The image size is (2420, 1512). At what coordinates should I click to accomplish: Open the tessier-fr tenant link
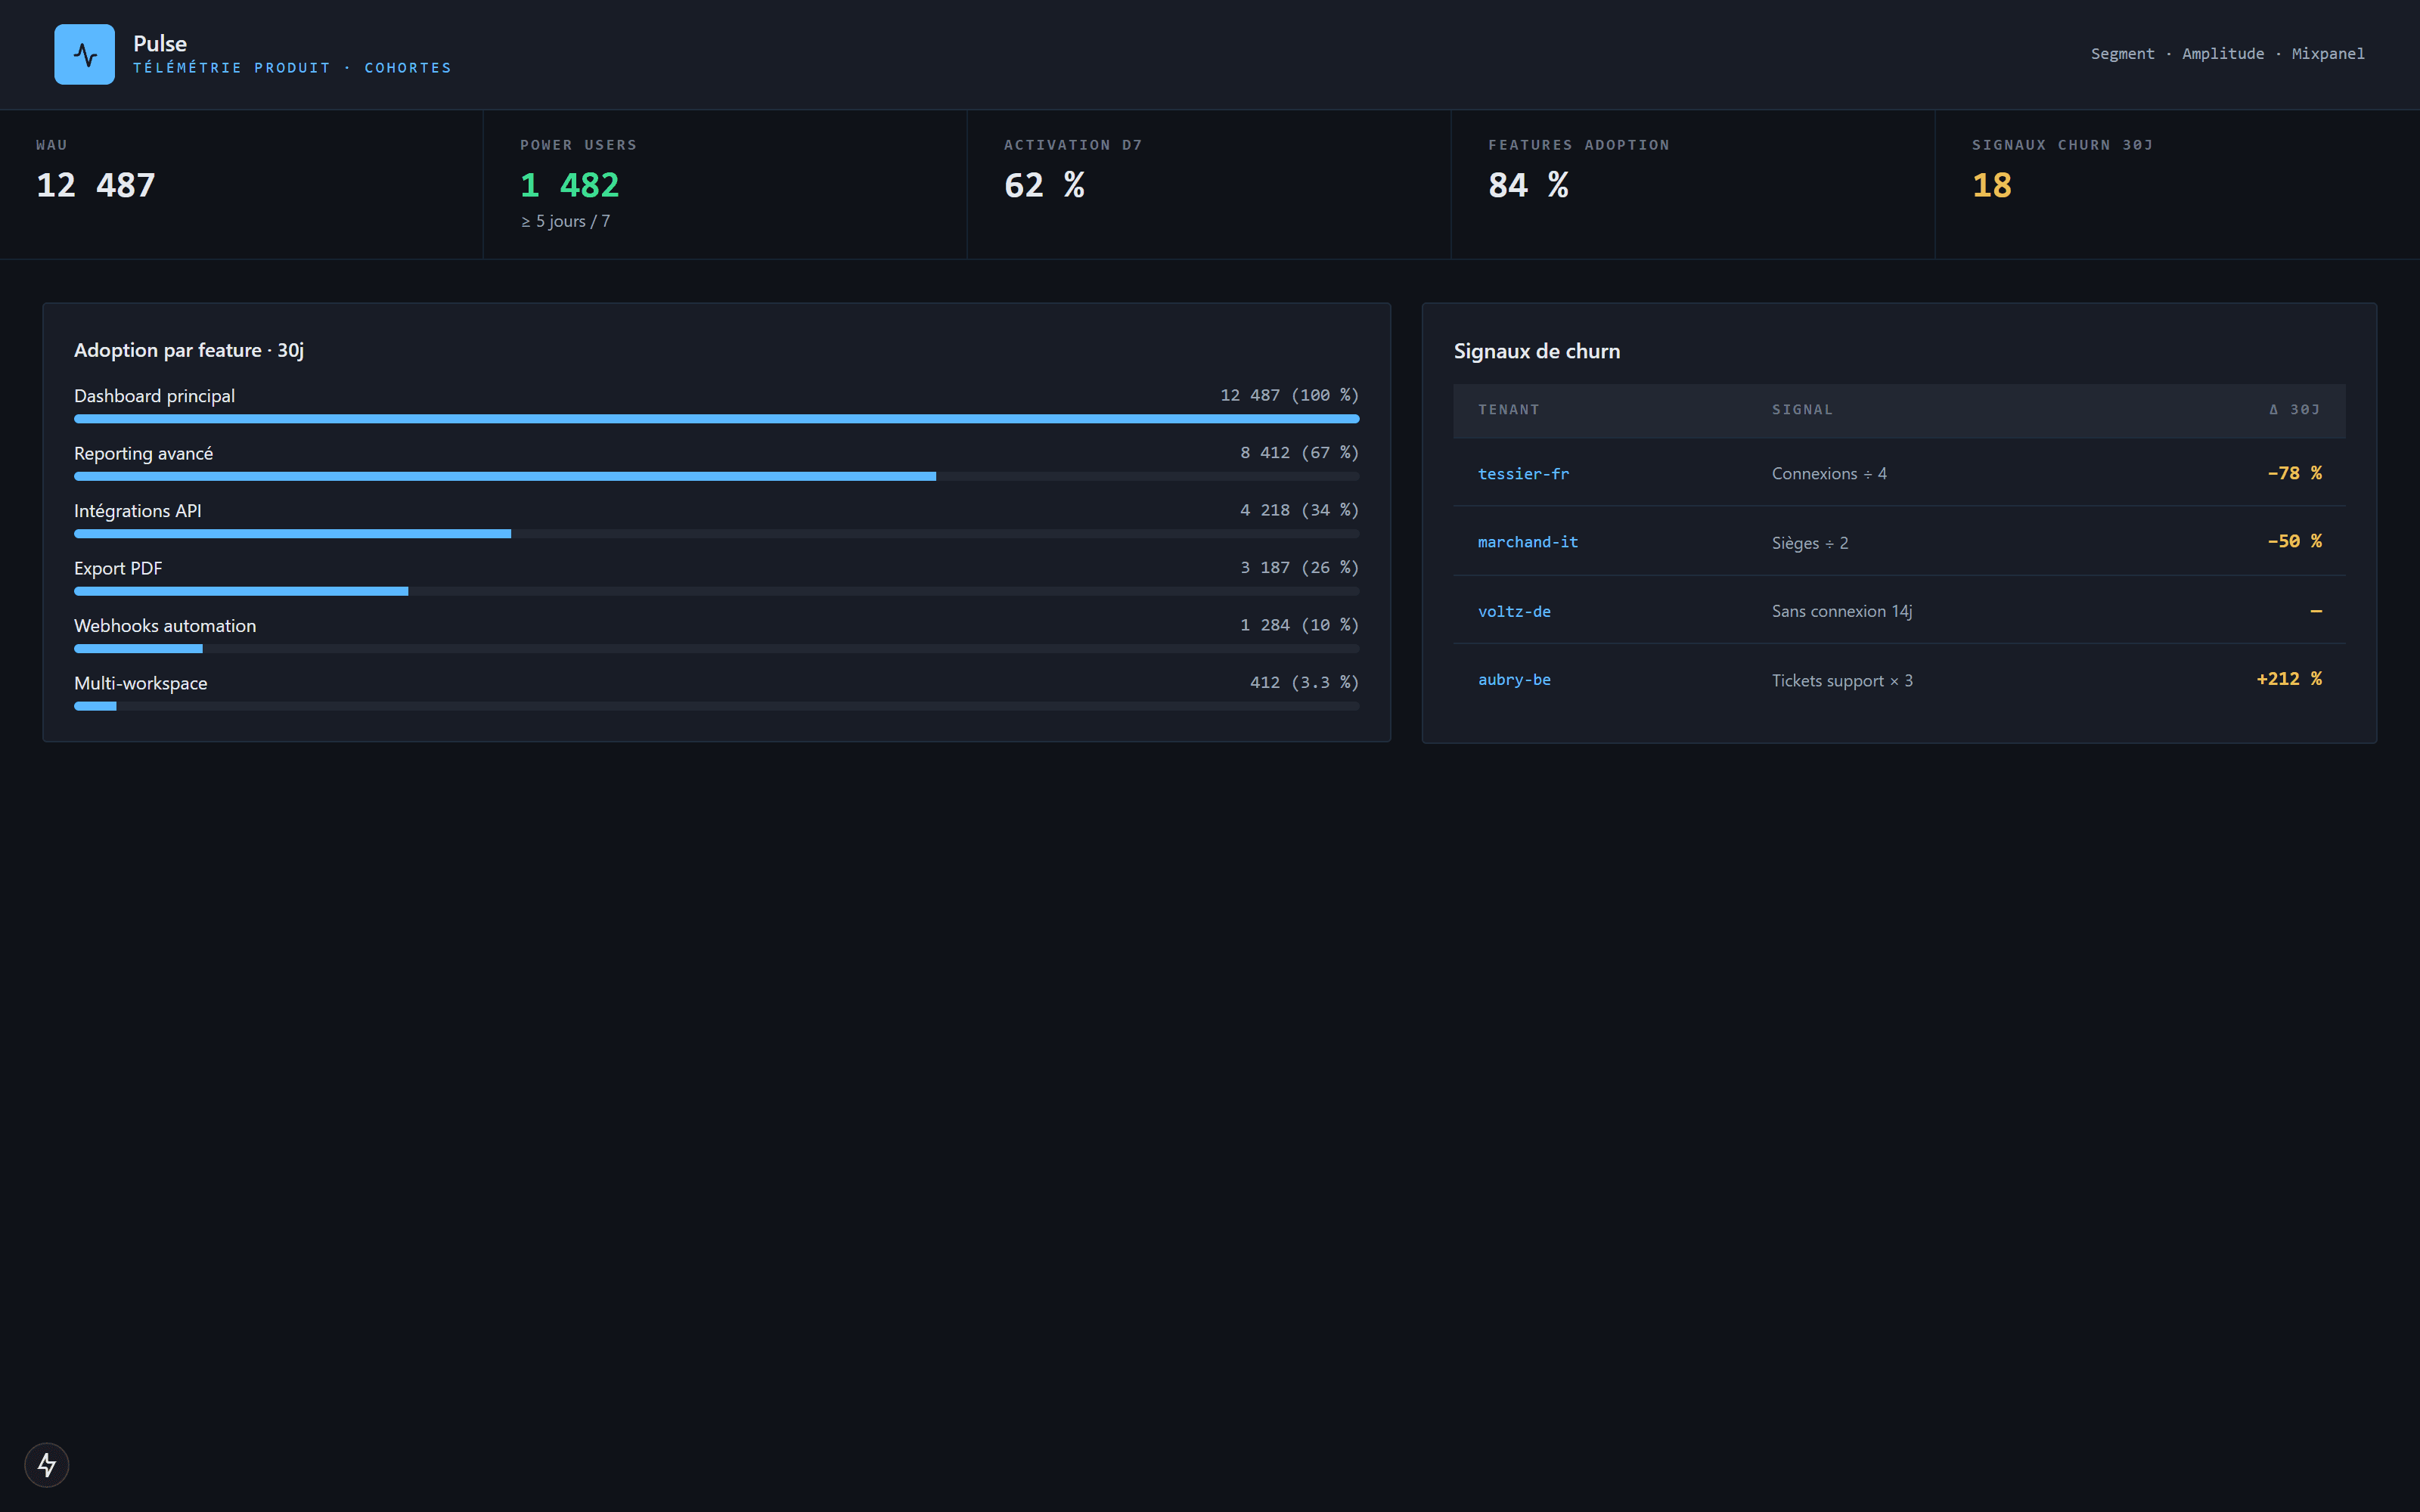1523,474
